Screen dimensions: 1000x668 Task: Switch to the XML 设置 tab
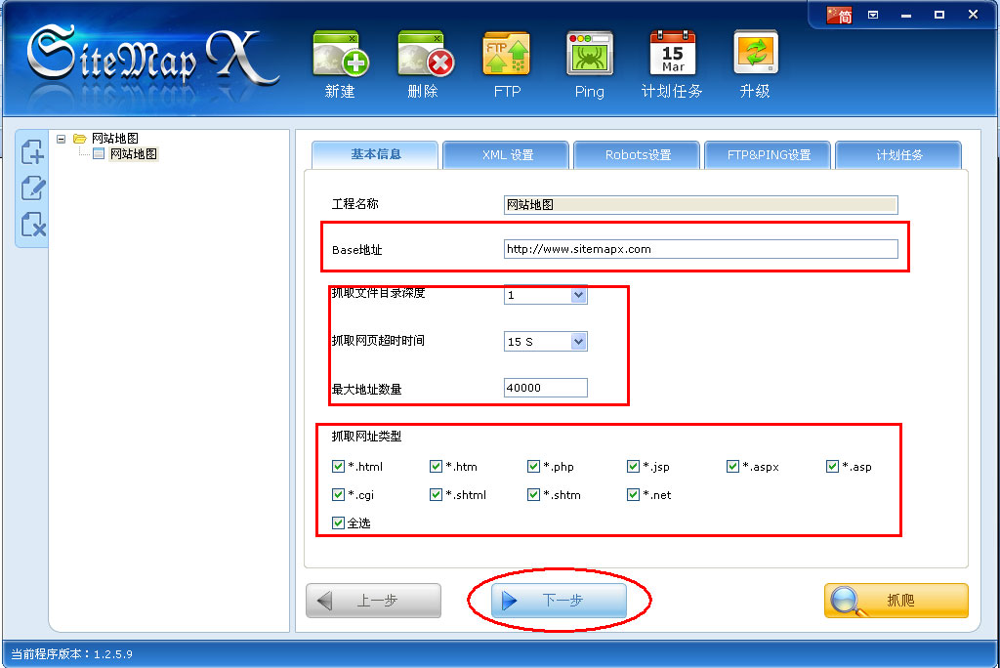507,155
